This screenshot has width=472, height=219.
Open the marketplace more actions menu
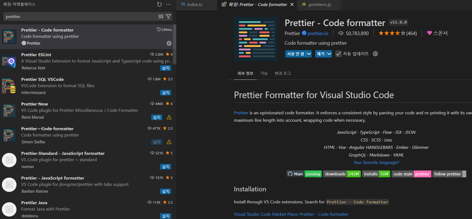[168, 4]
